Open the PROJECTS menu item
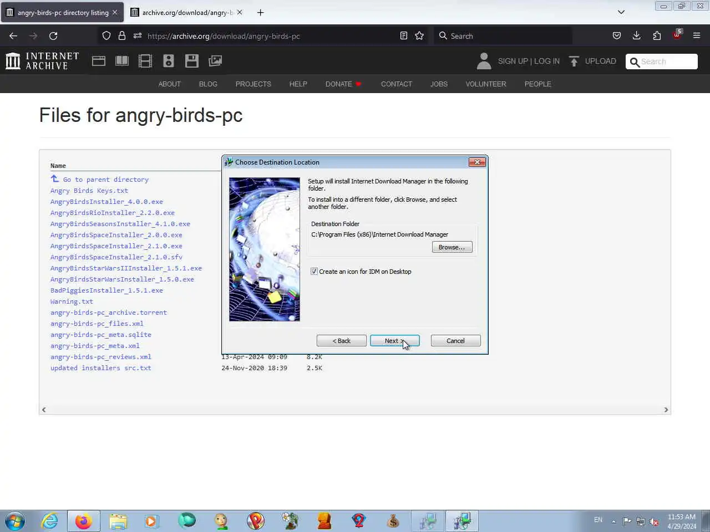This screenshot has height=532, width=710. click(x=253, y=84)
